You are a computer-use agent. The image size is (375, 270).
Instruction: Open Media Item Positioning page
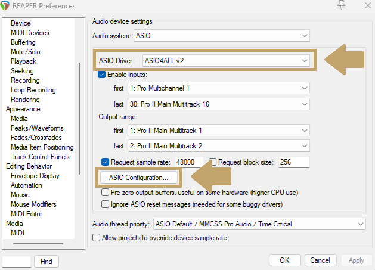42,147
